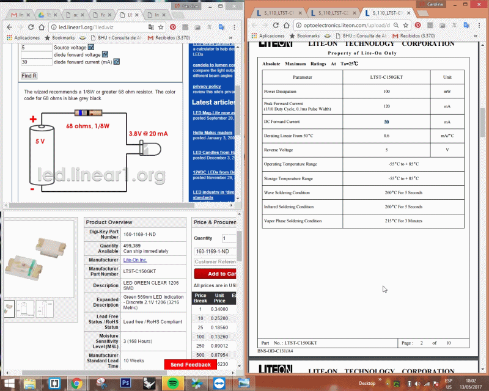The height and width of the screenshot is (391, 489).
Task: Open Snipping Tool from the taskbar
Action: [101, 382]
